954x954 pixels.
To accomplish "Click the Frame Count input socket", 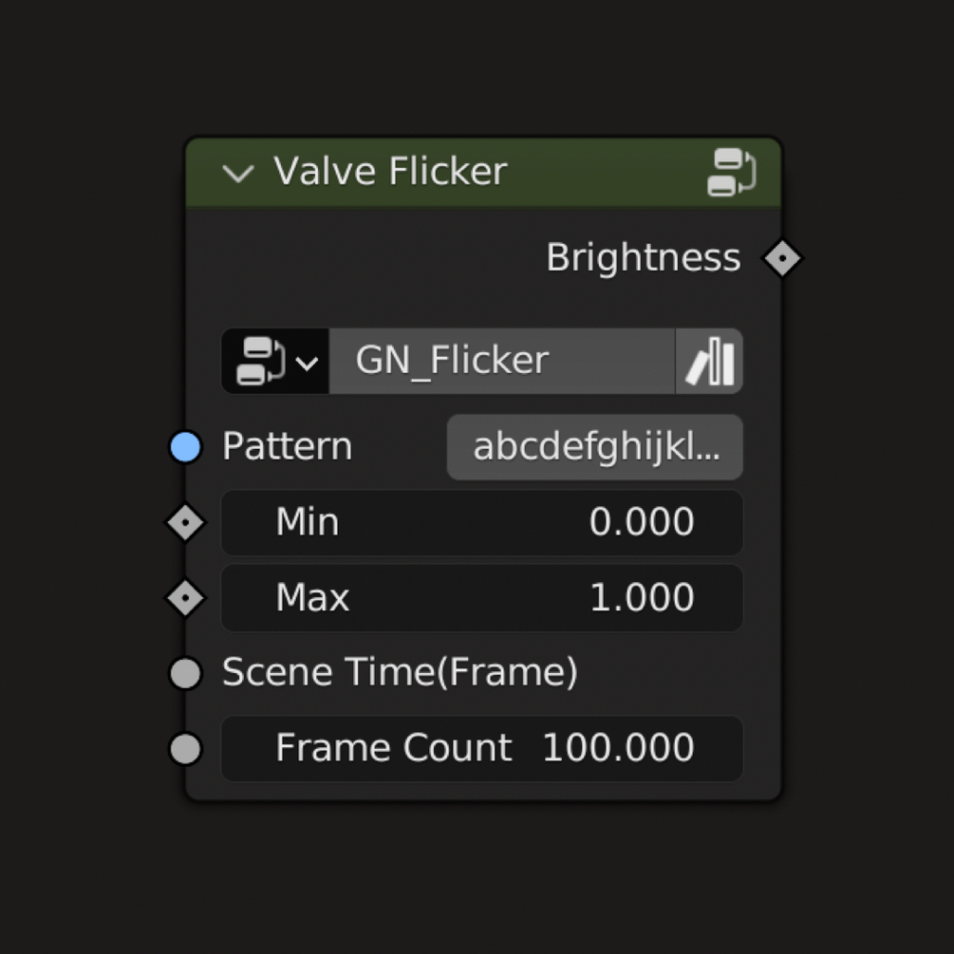I will (185, 749).
